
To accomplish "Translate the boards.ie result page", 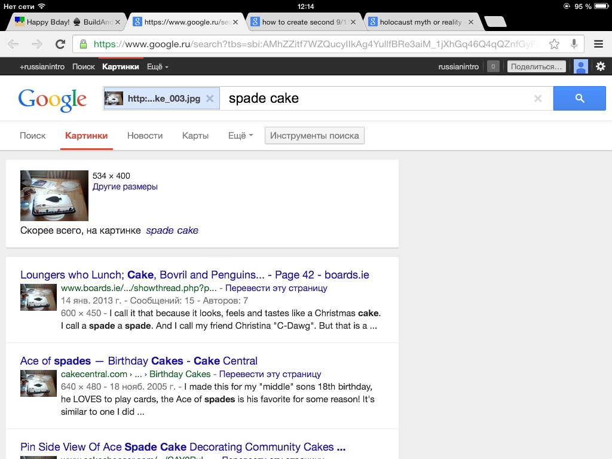I will click(276, 288).
